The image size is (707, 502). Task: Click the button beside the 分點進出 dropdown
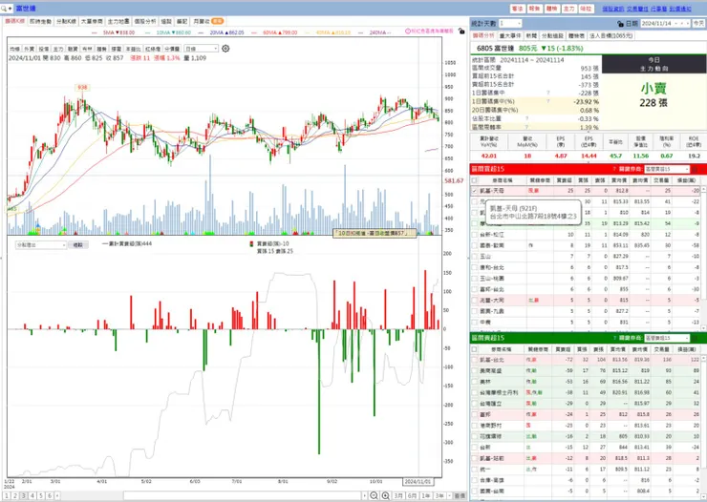[78, 245]
